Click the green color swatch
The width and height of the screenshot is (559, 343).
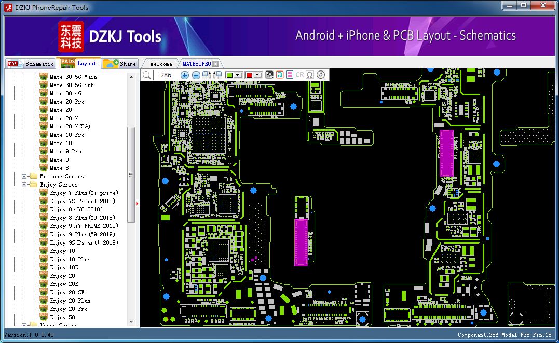click(230, 75)
